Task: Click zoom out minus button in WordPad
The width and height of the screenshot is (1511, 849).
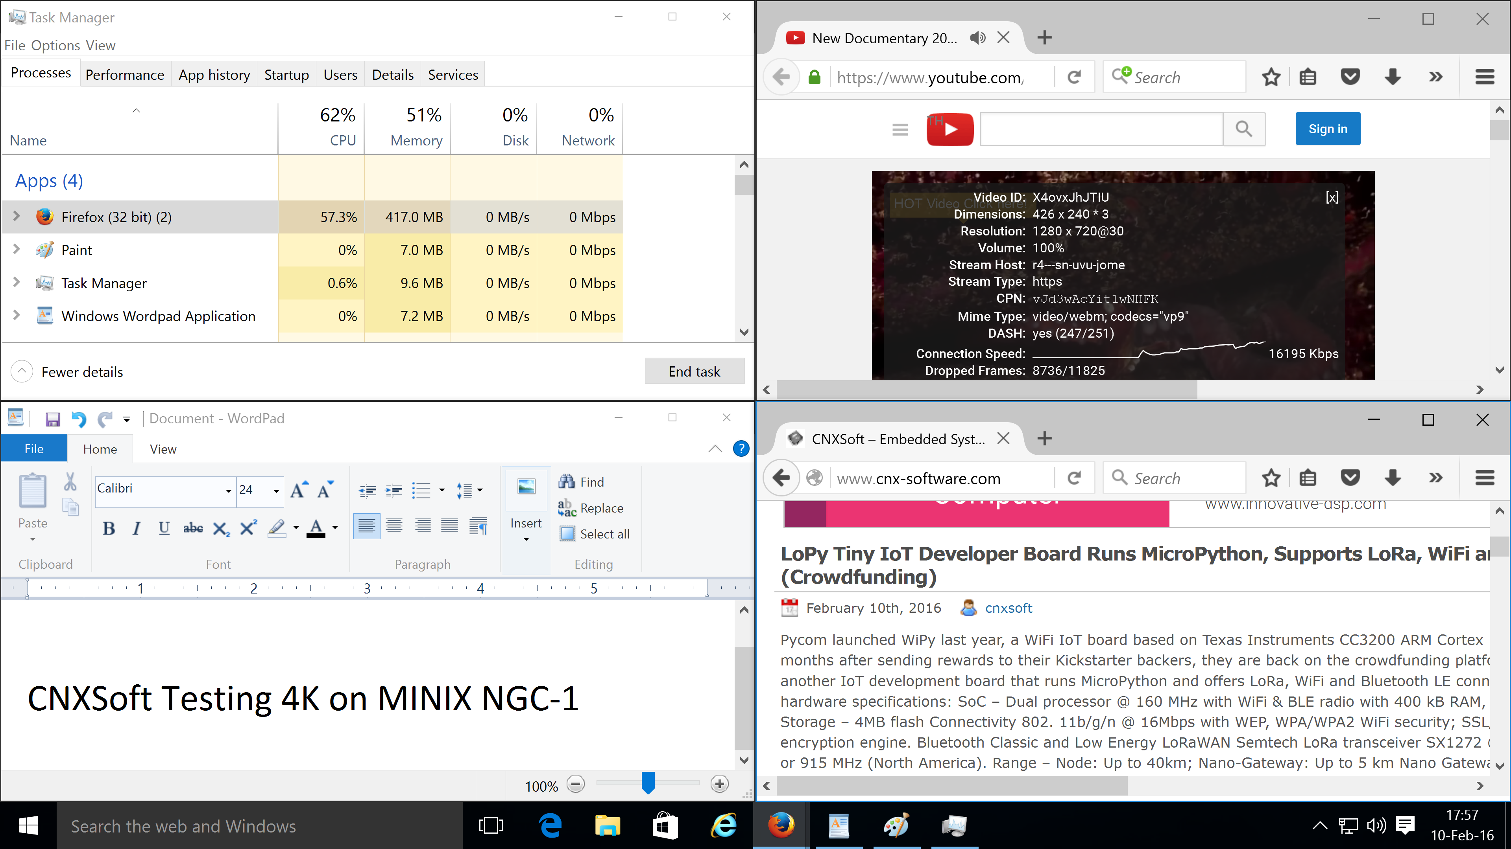Action: click(x=575, y=784)
